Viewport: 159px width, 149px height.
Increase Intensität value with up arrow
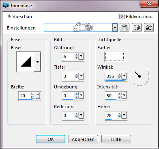point(120,94)
